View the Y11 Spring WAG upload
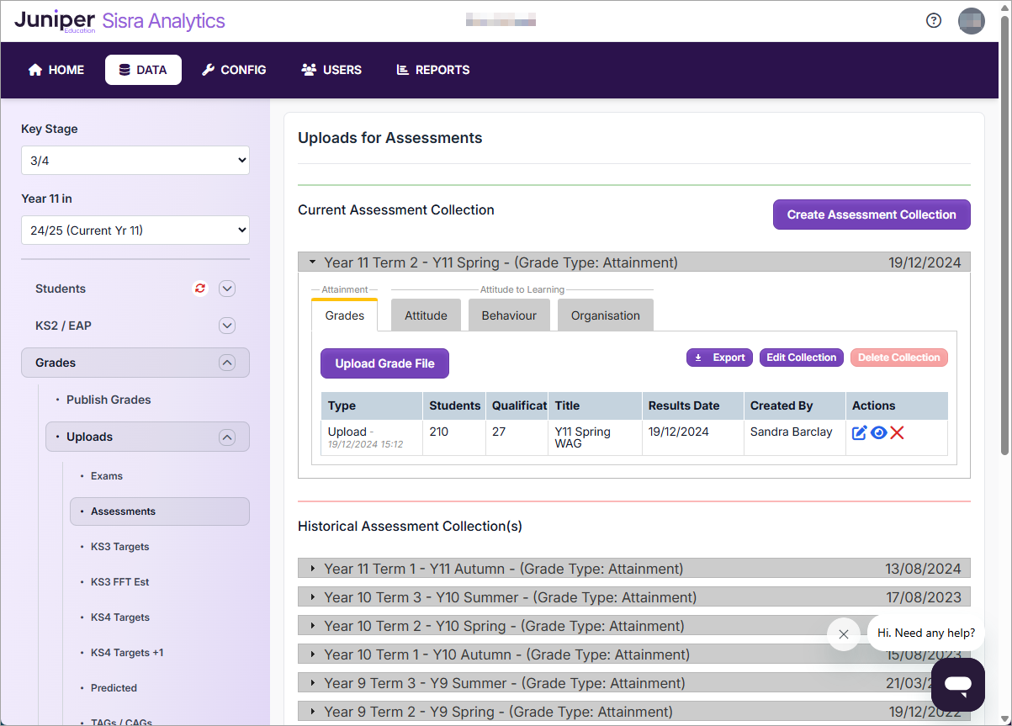This screenshot has width=1012, height=726. 878,432
